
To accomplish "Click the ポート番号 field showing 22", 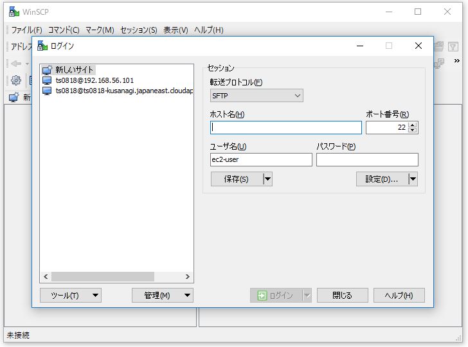I will pos(387,128).
